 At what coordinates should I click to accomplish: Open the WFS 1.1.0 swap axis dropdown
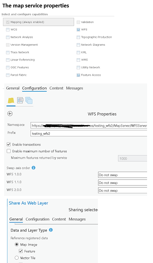point(122,182)
